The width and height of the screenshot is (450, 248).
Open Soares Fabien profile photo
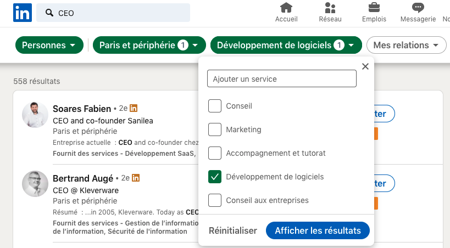[35, 114]
